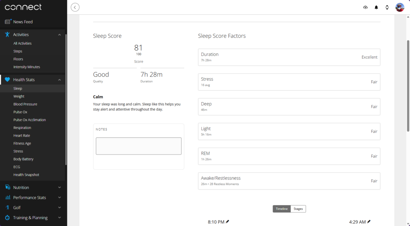Open the Light sleep factor card

[289, 131]
